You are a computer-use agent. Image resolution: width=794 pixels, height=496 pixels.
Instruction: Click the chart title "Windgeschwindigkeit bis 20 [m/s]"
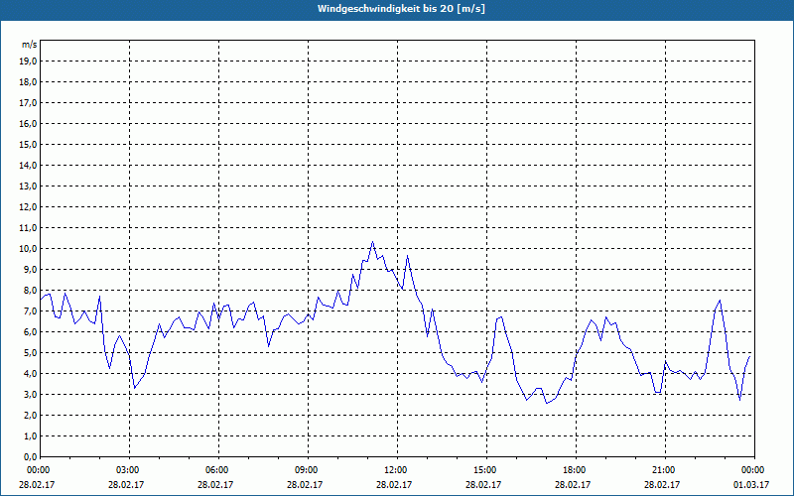pos(401,9)
